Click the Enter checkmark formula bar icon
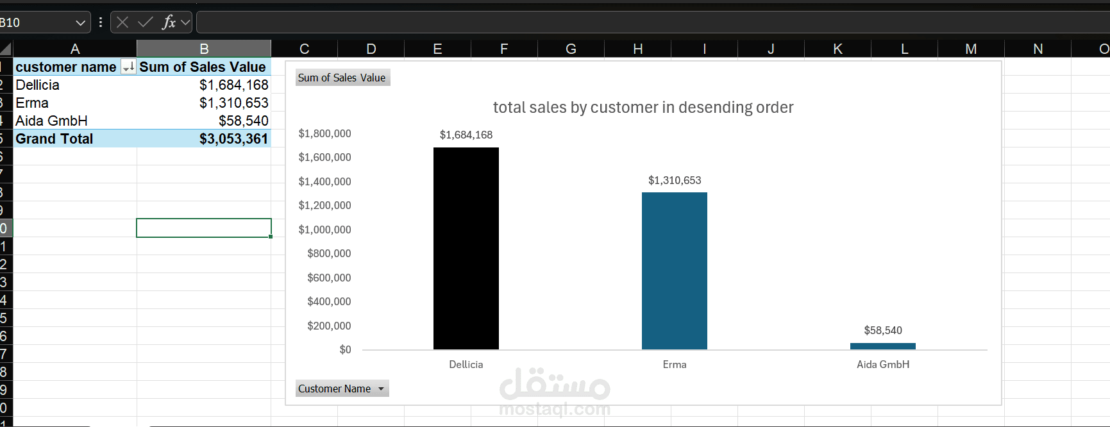The width and height of the screenshot is (1110, 427). click(x=146, y=22)
